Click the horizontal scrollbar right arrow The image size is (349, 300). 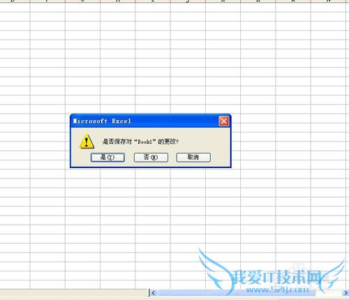coord(346,293)
